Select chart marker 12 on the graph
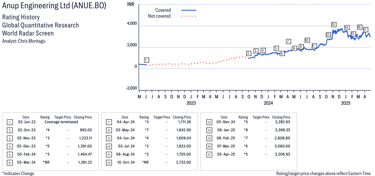The height and width of the screenshot is (176, 375). (328, 35)
